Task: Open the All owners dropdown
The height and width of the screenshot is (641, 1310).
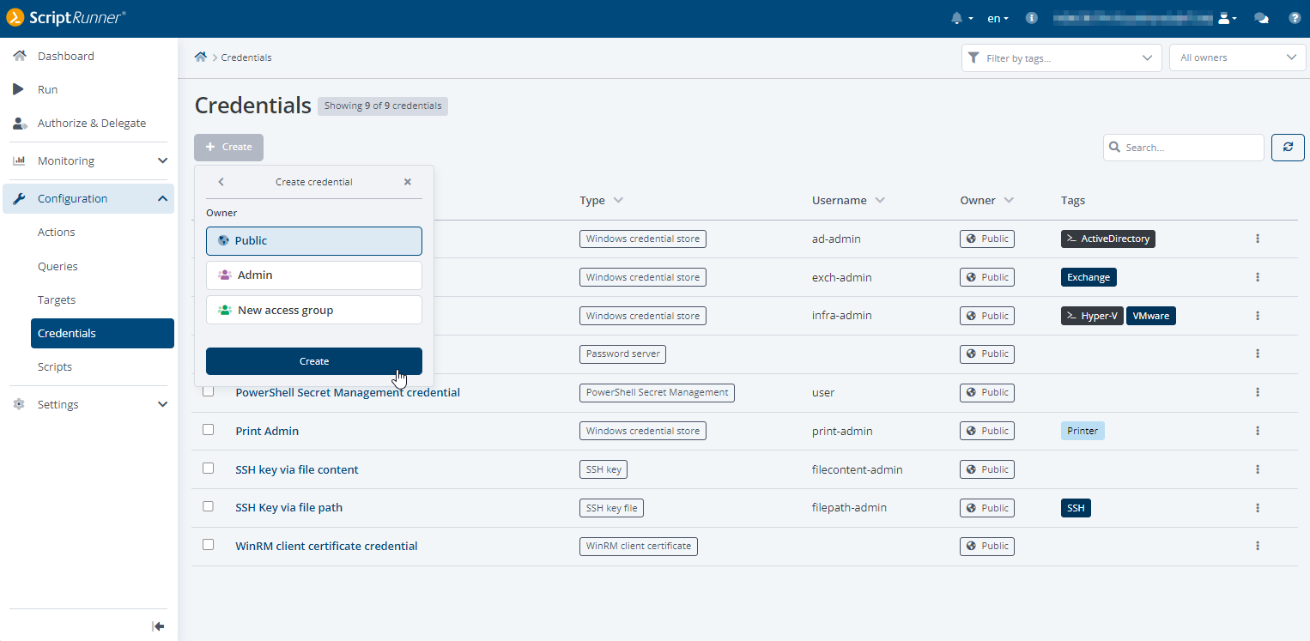Action: (x=1237, y=58)
